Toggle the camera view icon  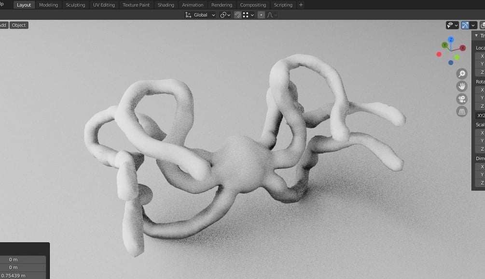click(462, 99)
